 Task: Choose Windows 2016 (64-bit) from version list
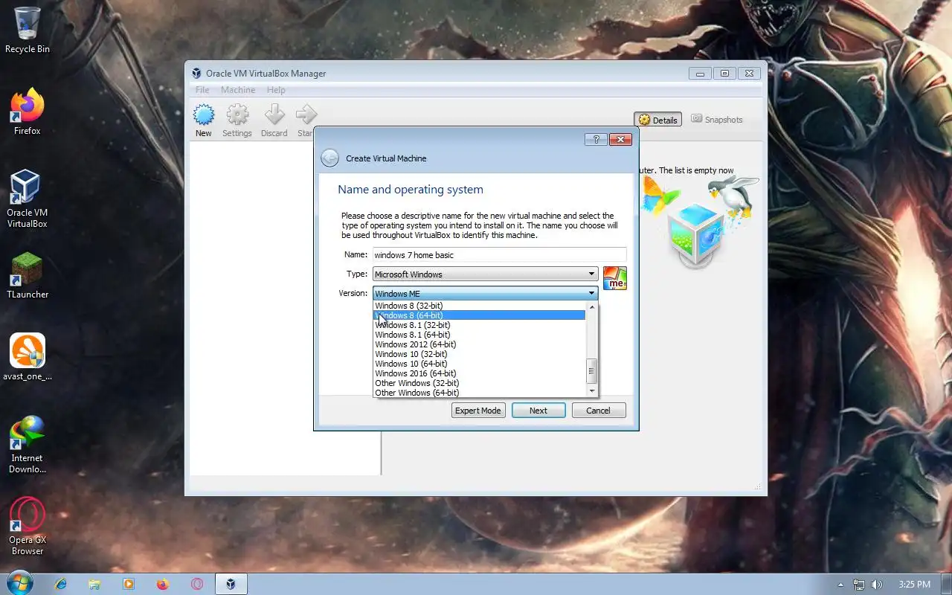(480, 373)
